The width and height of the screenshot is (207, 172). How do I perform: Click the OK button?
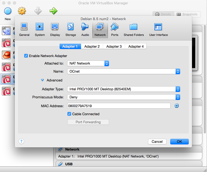tap(179, 141)
